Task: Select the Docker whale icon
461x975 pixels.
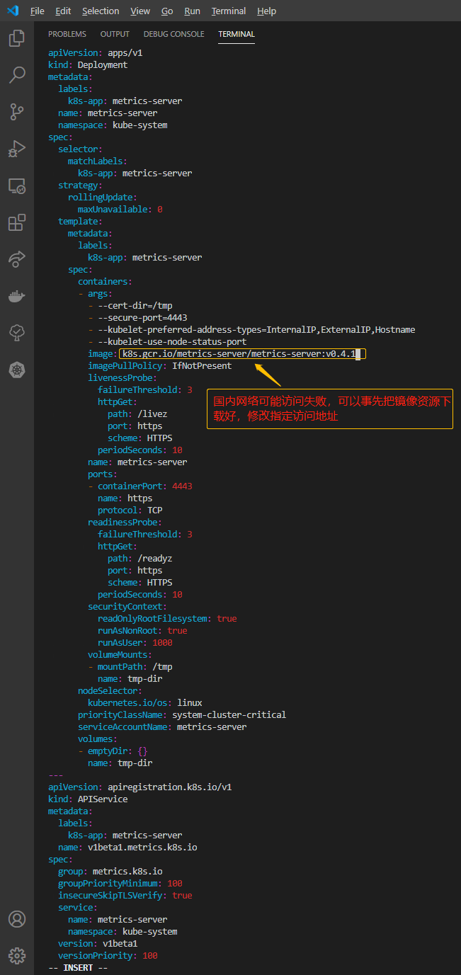Action: [16, 296]
